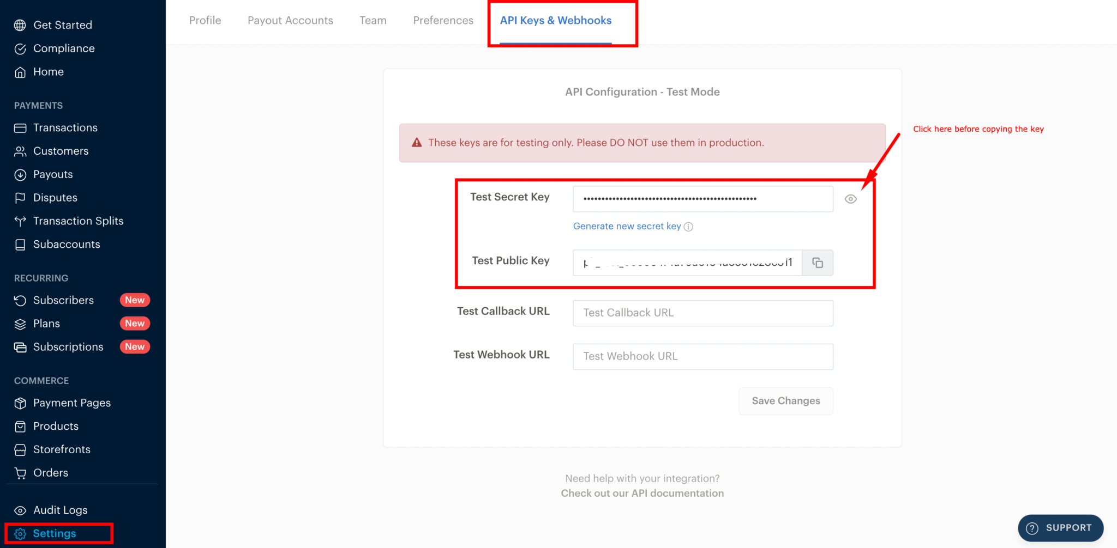Switch to the Team tab
The width and height of the screenshot is (1117, 548).
tap(373, 20)
